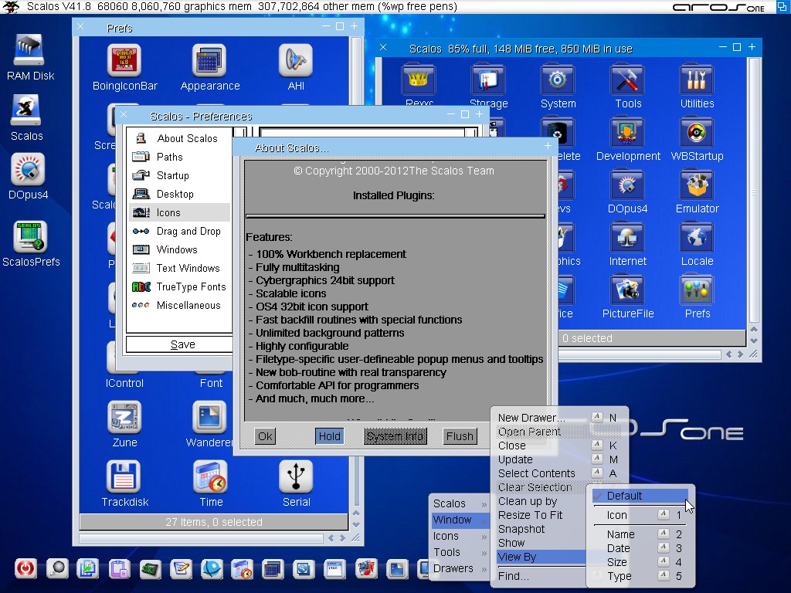The width and height of the screenshot is (791, 593).
Task: Select Default in View By submenu
Action: click(624, 496)
